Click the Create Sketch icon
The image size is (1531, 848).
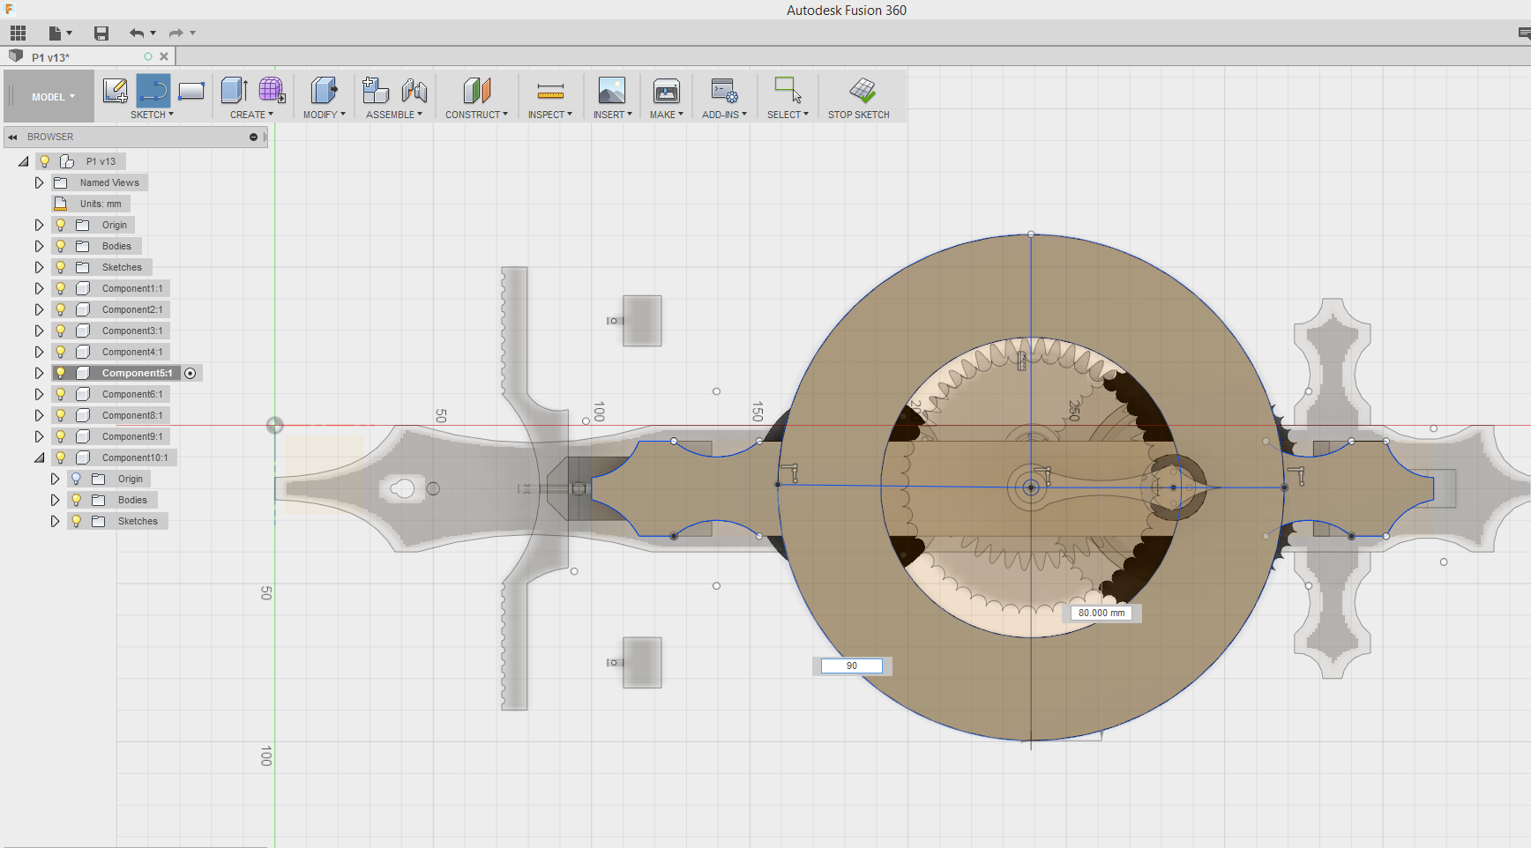click(x=116, y=91)
